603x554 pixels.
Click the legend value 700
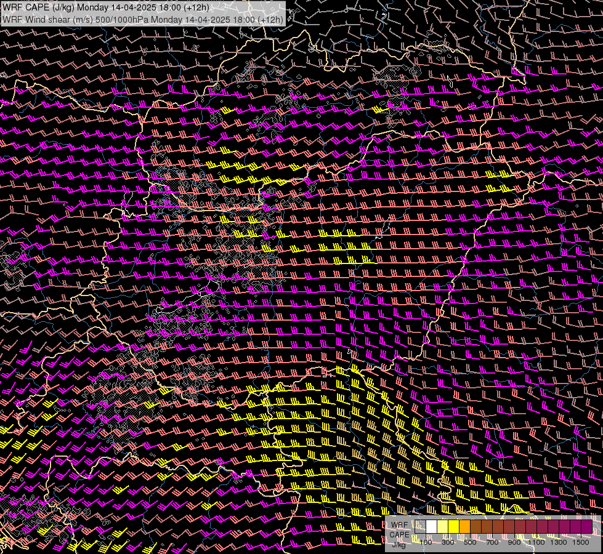click(x=492, y=542)
